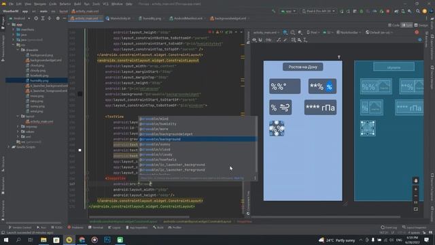Click the select opened file target icon

(36, 18)
